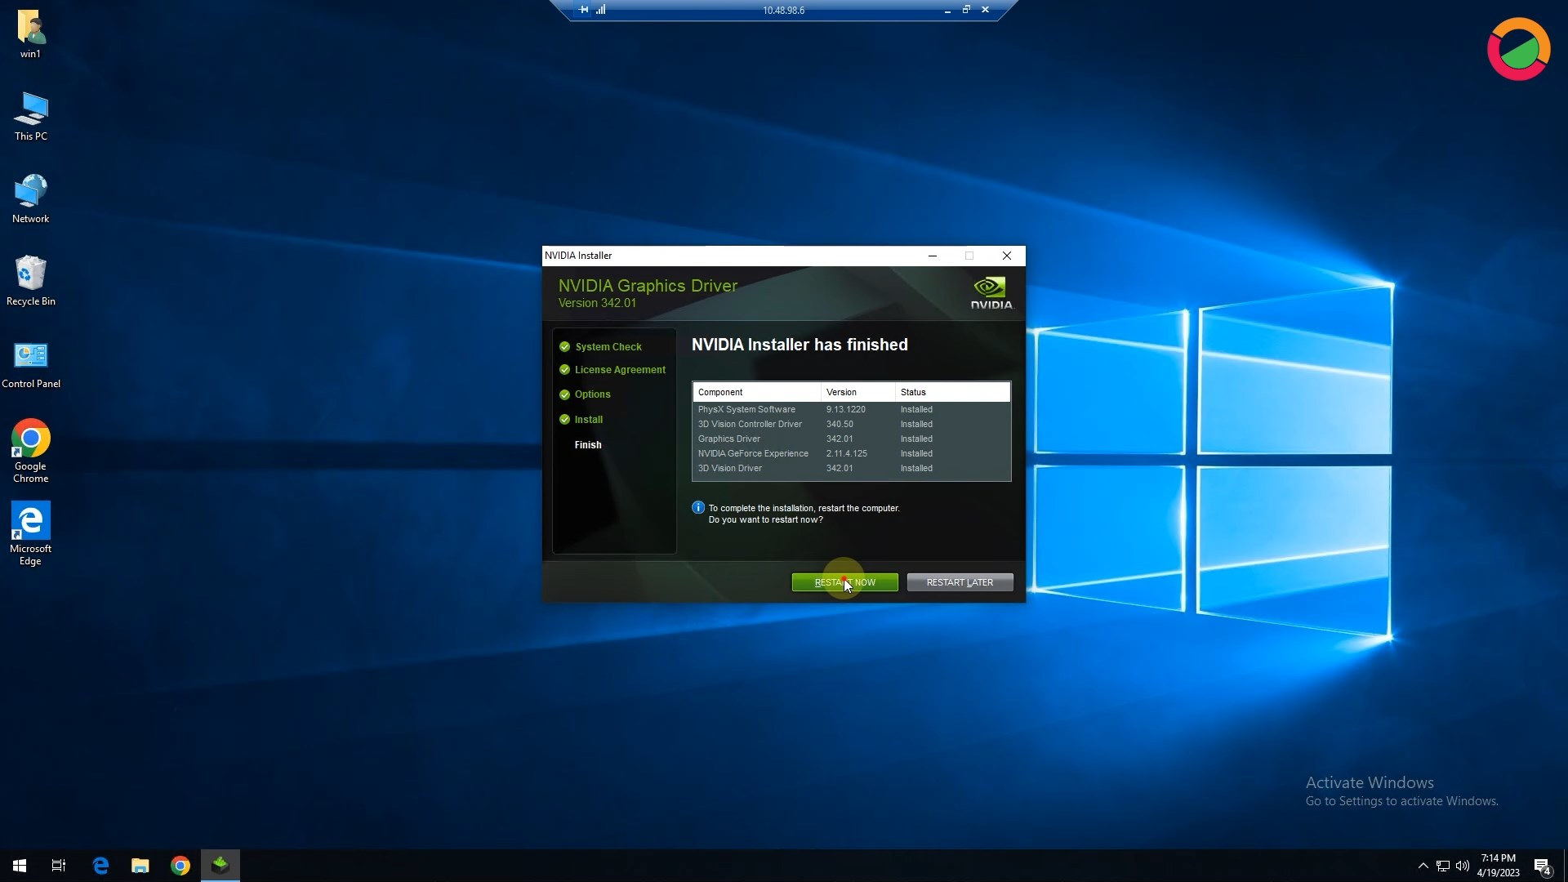1568x882 pixels.
Task: Click version 2.11.4.125 cell
Action: click(846, 454)
